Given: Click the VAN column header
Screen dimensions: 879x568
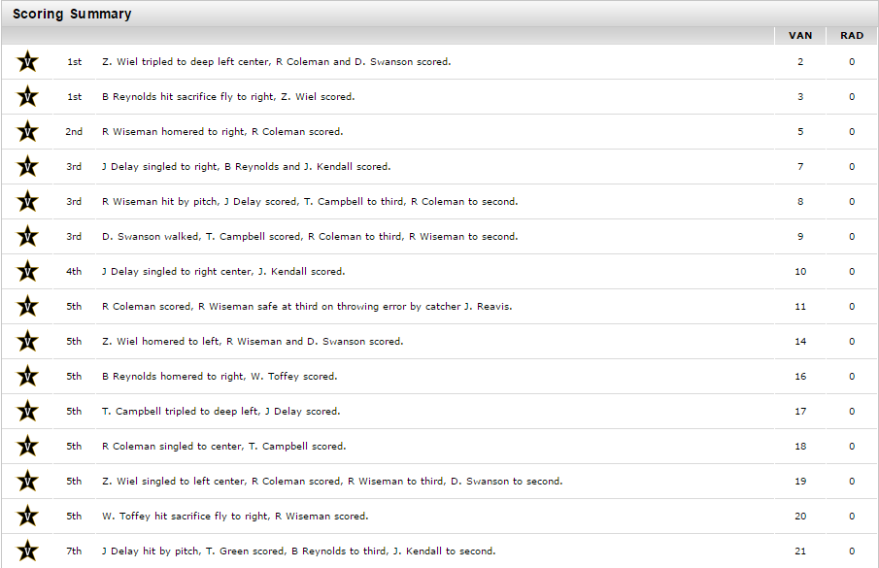Looking at the screenshot, I should tap(800, 35).
